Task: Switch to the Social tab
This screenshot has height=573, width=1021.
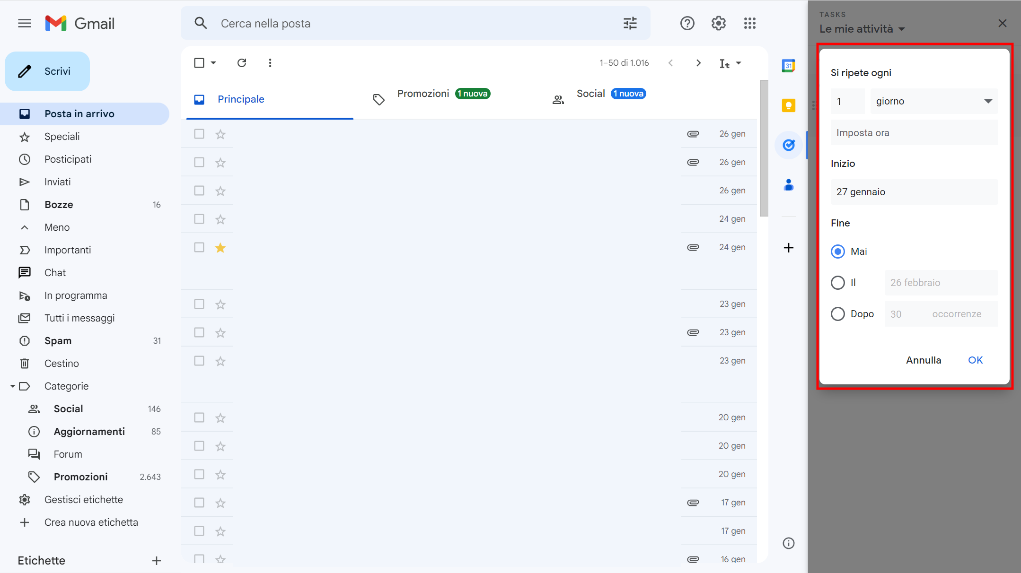Action: pyautogui.click(x=590, y=94)
